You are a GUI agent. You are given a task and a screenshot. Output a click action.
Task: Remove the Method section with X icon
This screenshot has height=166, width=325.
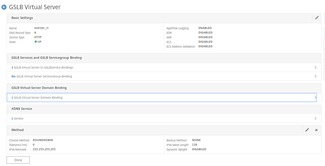click(316, 130)
